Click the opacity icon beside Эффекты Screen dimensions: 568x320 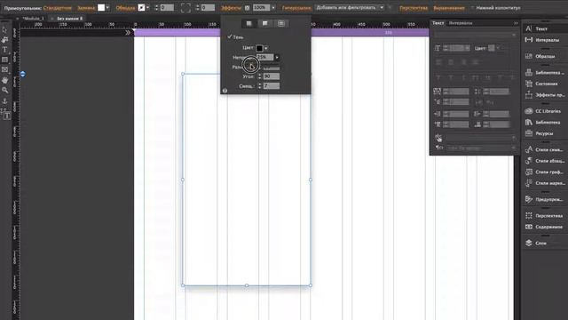point(247,8)
